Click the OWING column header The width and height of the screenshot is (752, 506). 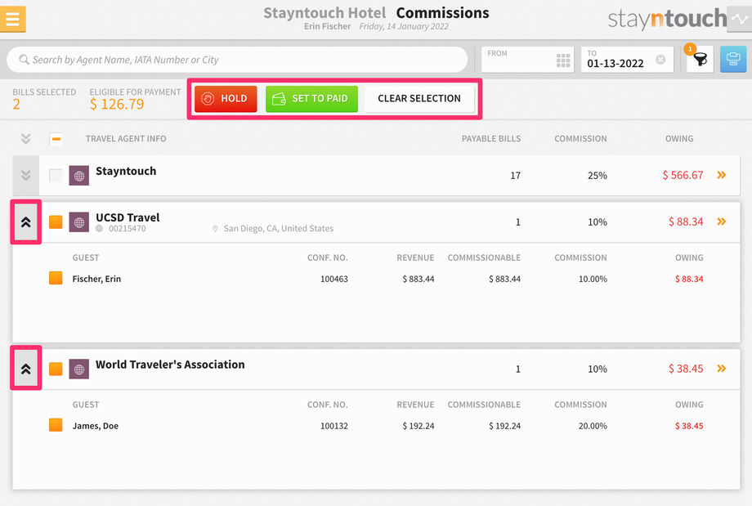(x=679, y=139)
